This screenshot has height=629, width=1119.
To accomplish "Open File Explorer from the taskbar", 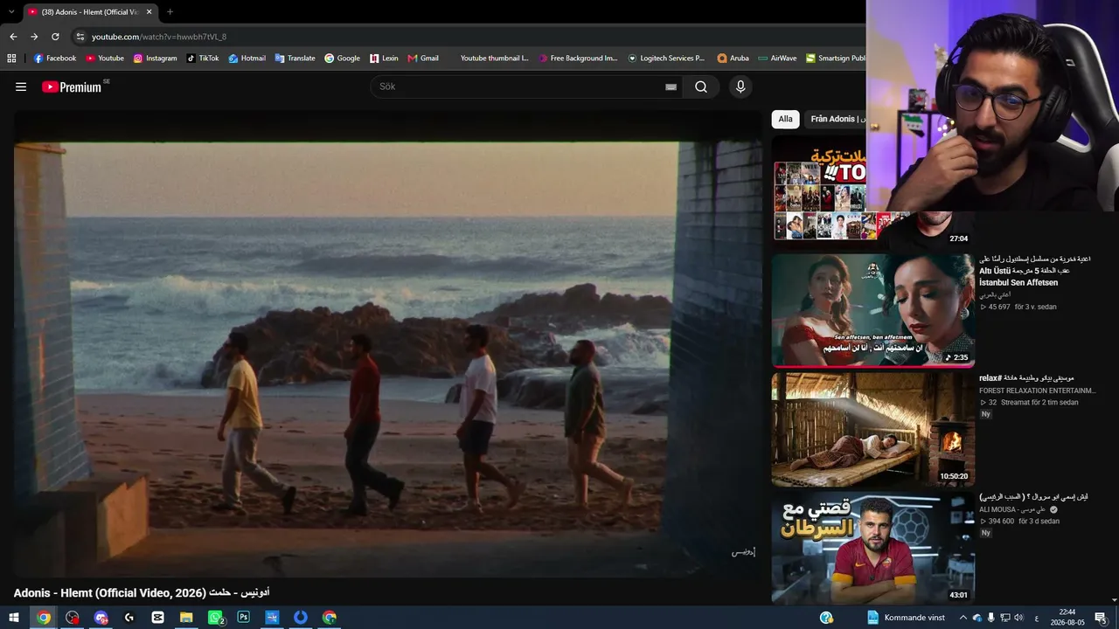I will point(186,618).
